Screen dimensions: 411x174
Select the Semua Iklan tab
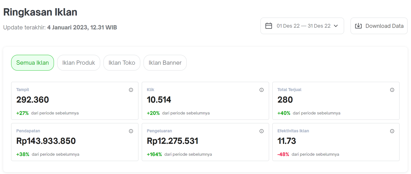33,63
